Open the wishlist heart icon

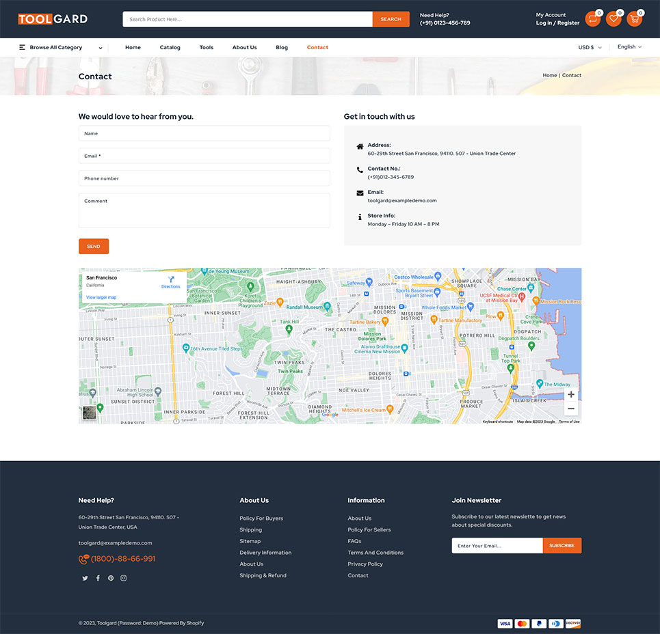point(613,19)
